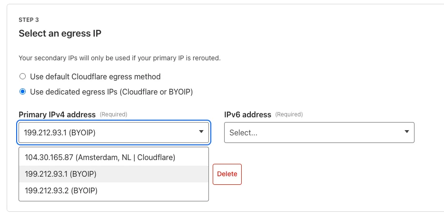Click the "STEP 3" section label
The height and width of the screenshot is (218, 444).
pos(29,20)
